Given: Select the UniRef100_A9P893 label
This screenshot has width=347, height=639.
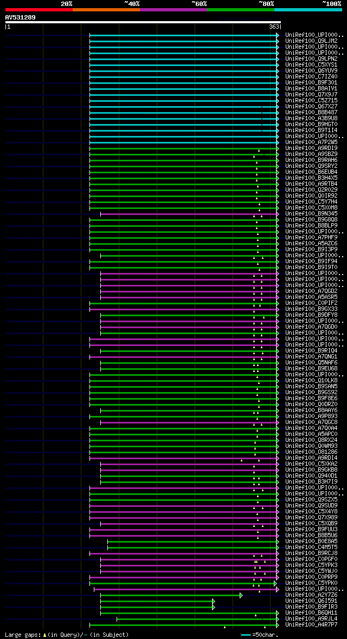Looking at the screenshot, I should point(311,416).
